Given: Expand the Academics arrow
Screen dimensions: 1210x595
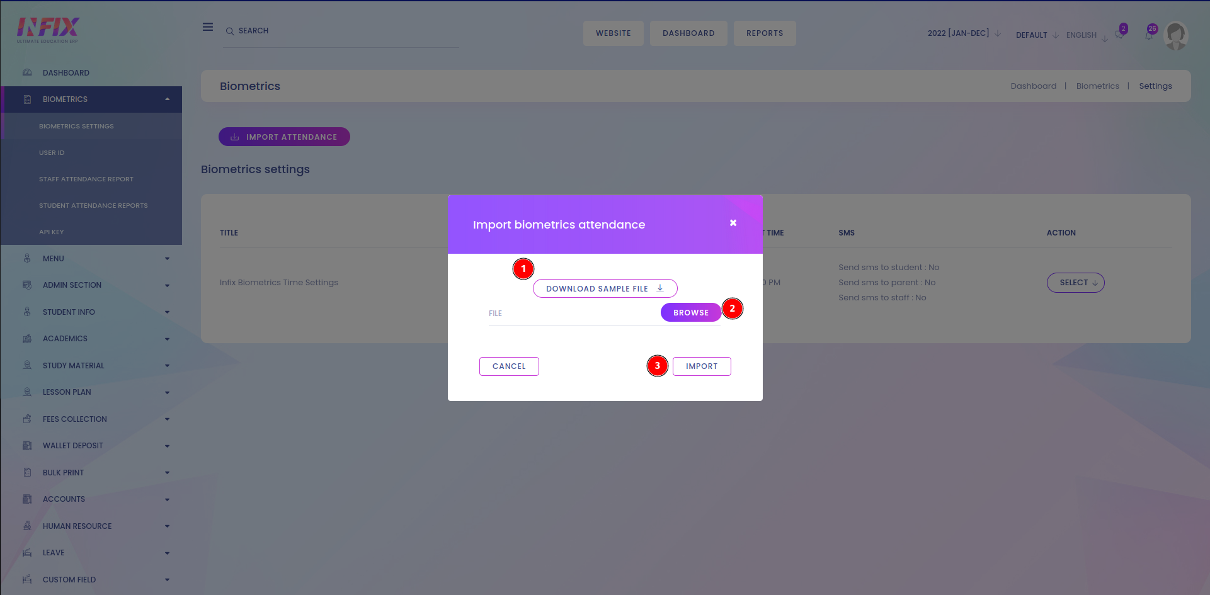Looking at the screenshot, I should [x=168, y=339].
